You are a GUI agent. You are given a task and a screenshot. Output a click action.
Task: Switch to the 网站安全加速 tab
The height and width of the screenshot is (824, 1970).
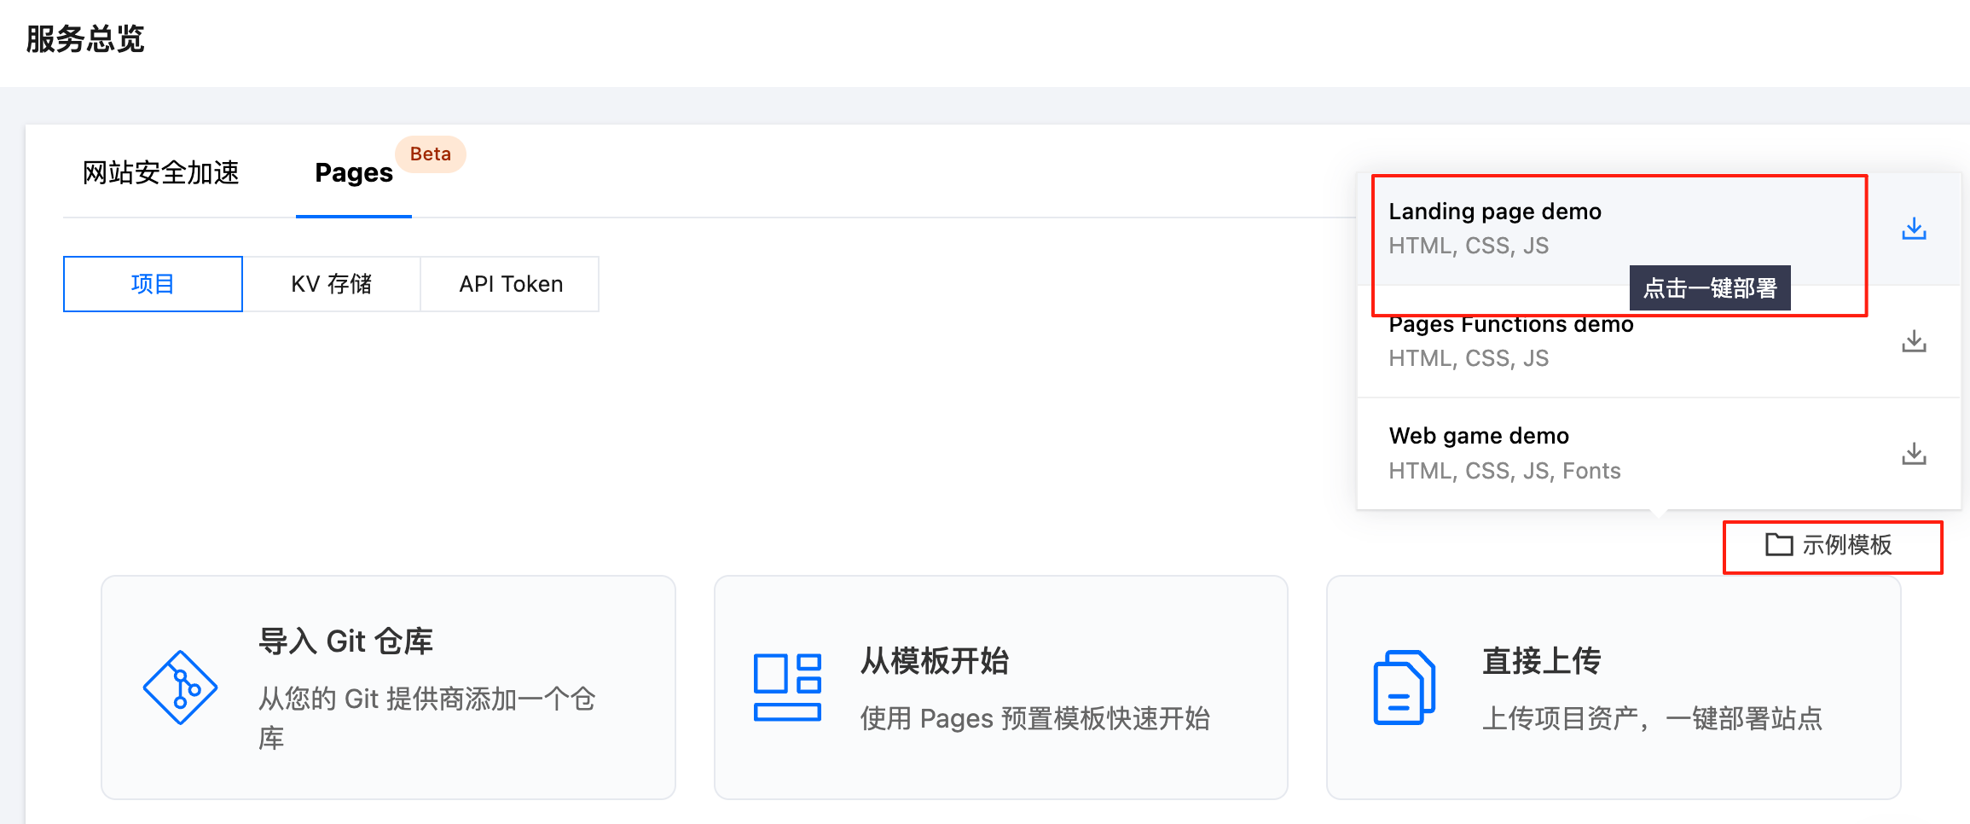click(160, 173)
